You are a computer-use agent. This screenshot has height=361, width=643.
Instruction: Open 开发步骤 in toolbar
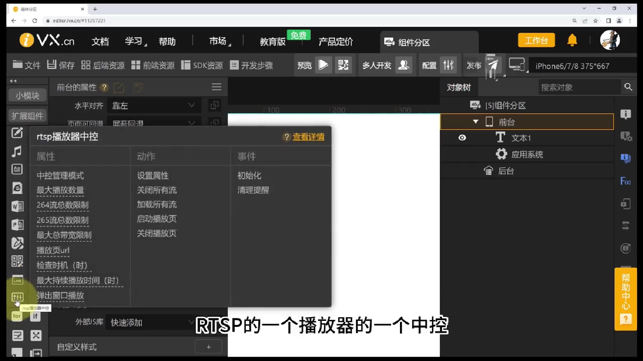[x=251, y=65]
